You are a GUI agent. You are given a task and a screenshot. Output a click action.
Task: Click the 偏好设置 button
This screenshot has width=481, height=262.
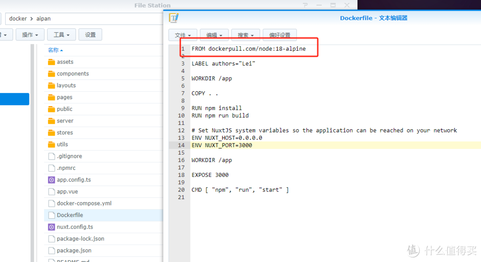(280, 35)
